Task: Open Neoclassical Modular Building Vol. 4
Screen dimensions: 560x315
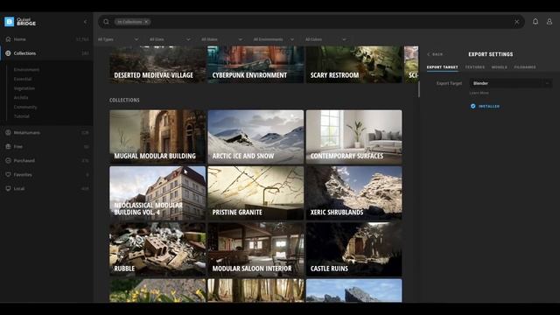Action: [x=157, y=192]
